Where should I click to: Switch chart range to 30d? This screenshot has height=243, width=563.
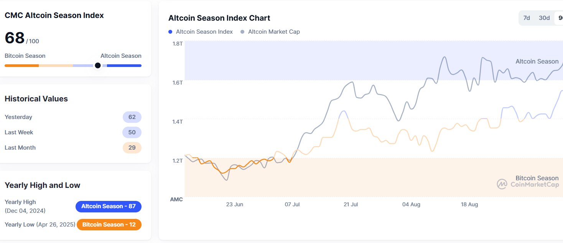pyautogui.click(x=544, y=18)
